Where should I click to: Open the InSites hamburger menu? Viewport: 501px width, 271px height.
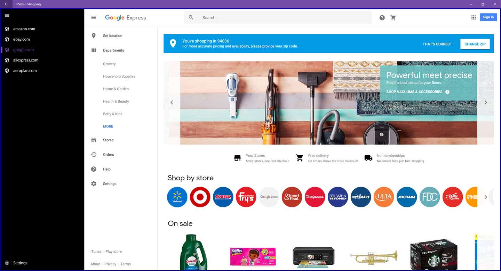point(7,16)
